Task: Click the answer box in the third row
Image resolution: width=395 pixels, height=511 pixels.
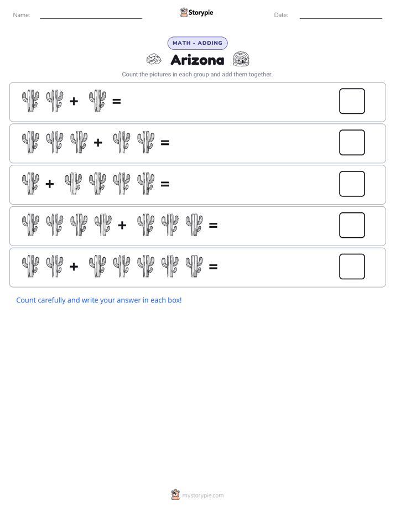Action: click(x=352, y=184)
